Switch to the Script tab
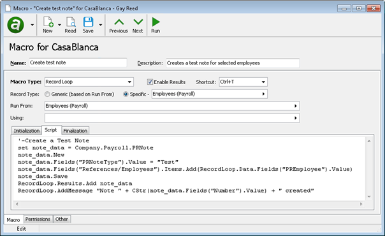Viewport: 385px width, 236px height. [x=51, y=130]
